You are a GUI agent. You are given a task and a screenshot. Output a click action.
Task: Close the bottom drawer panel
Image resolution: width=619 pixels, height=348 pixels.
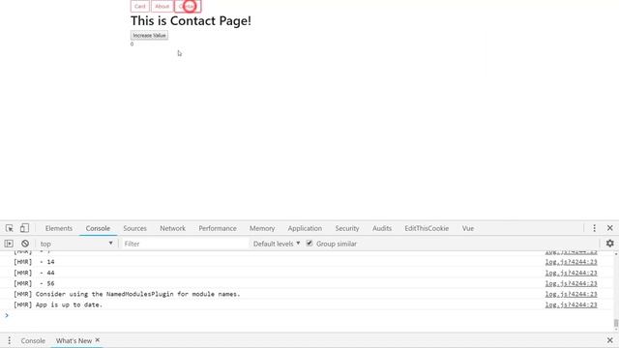(x=610, y=340)
